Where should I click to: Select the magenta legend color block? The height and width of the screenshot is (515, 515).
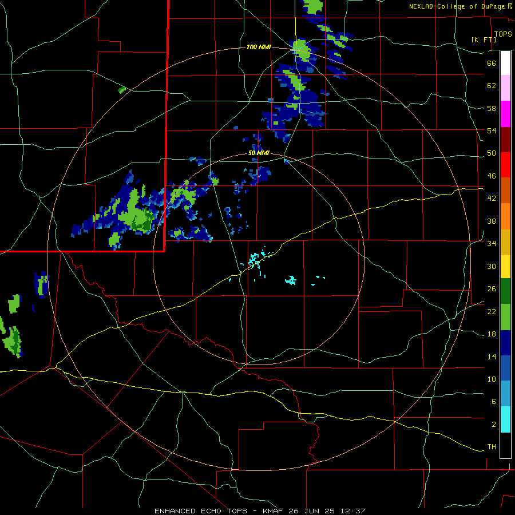(505, 114)
